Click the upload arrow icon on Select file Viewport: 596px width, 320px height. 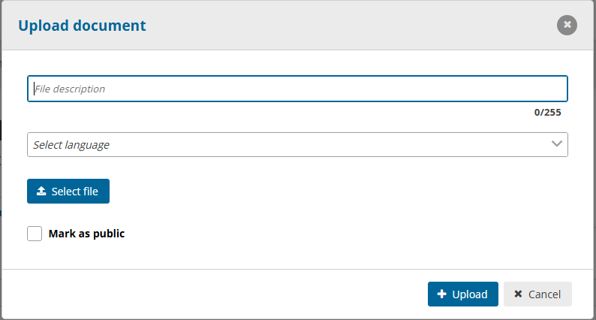(x=41, y=192)
